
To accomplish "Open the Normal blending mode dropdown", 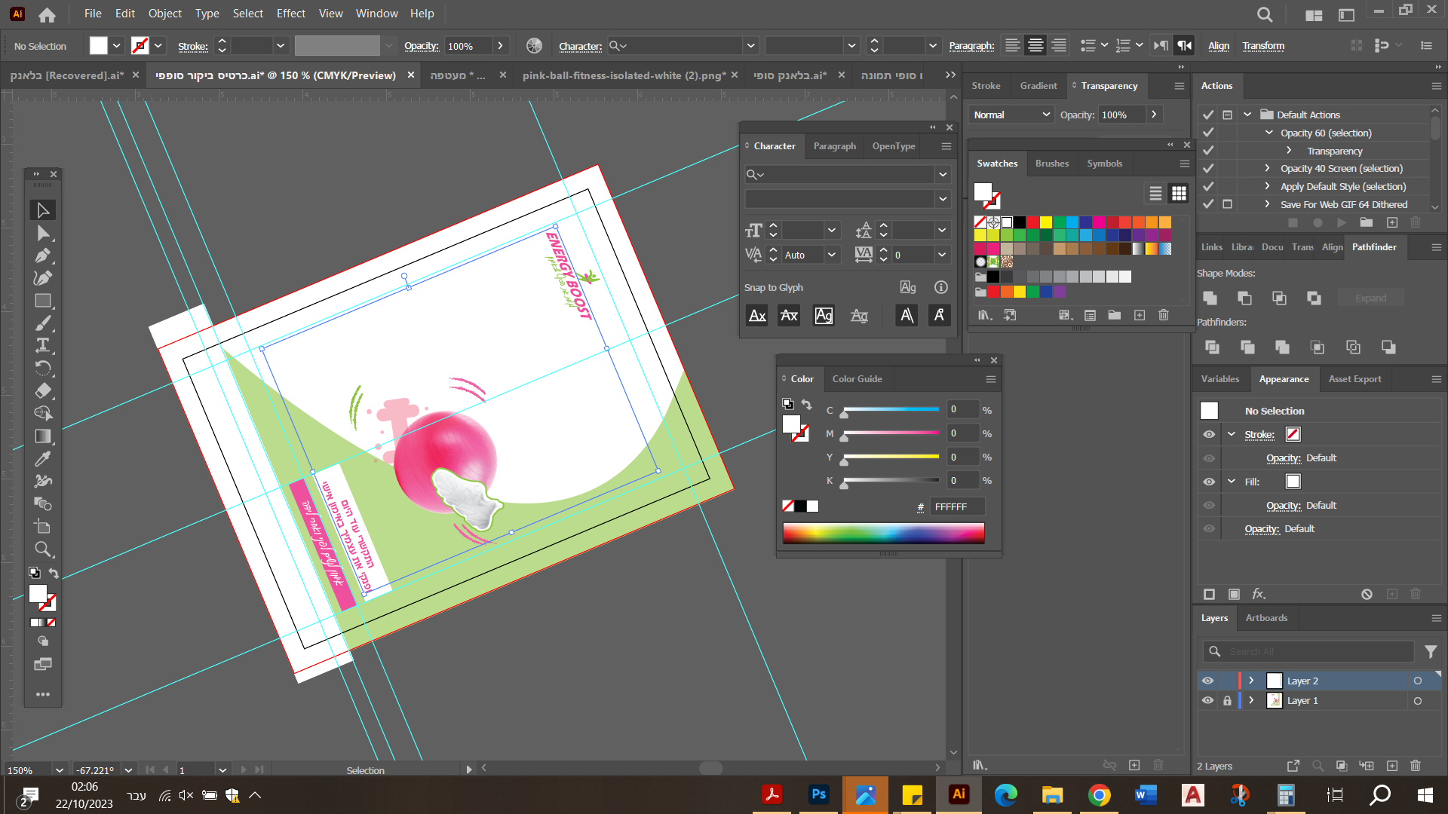I will (x=1011, y=115).
